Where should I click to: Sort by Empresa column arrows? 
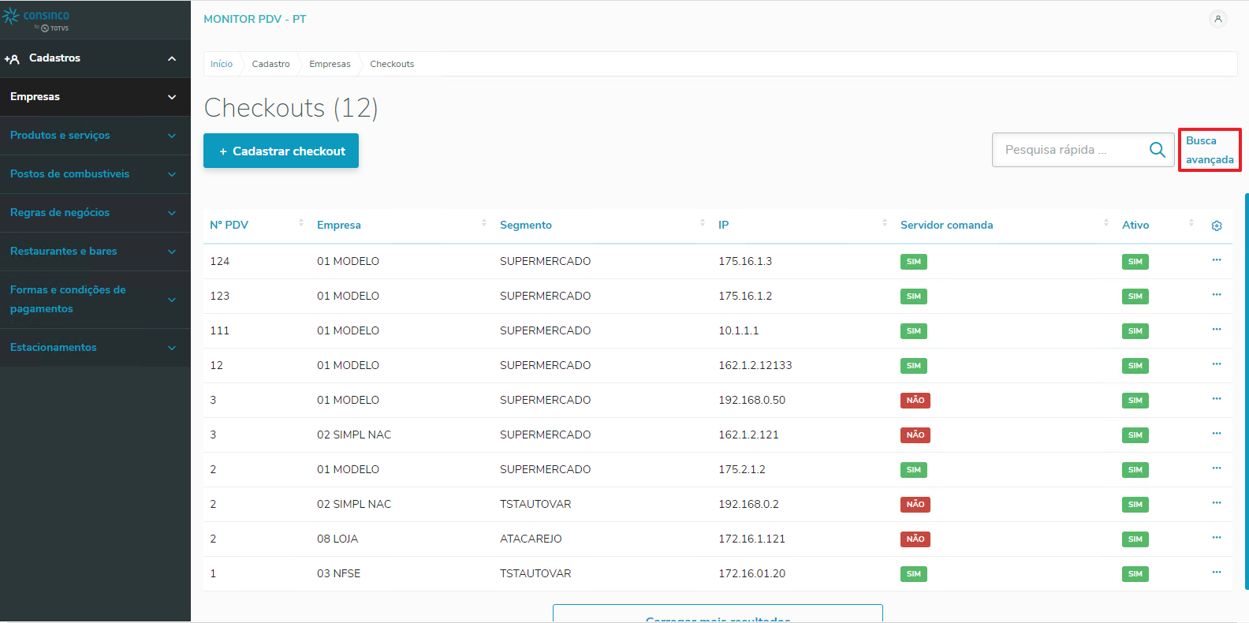(x=483, y=223)
